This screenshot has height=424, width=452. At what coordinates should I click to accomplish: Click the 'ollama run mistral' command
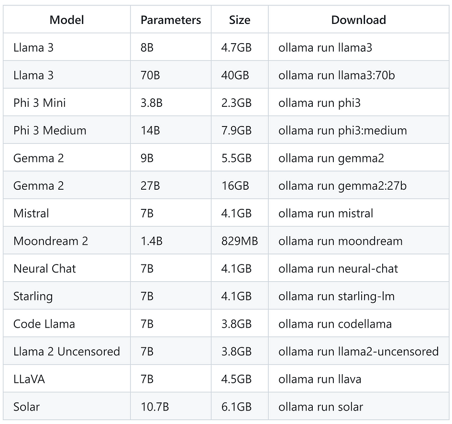(326, 214)
